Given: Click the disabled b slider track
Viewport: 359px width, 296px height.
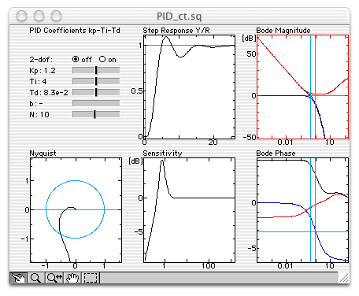Looking at the screenshot, I should pos(96,103).
